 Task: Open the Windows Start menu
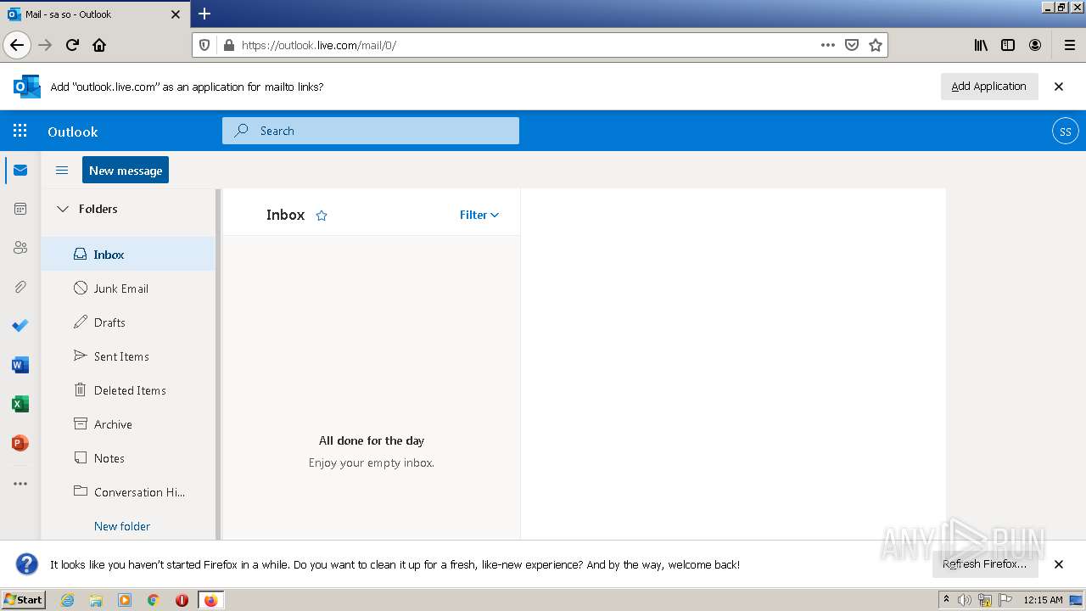pos(23,599)
